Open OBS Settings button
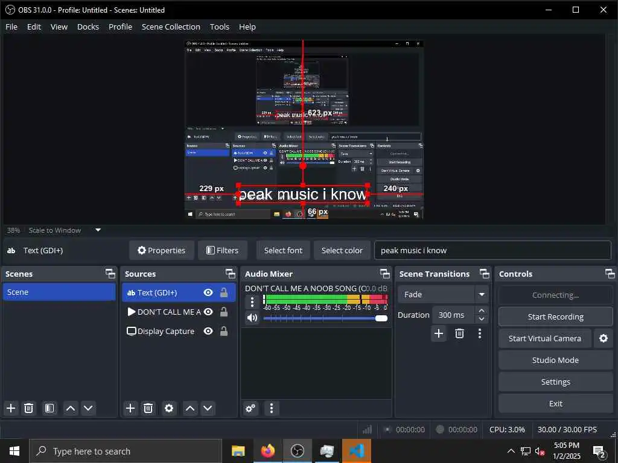The height and width of the screenshot is (463, 618). click(x=556, y=382)
